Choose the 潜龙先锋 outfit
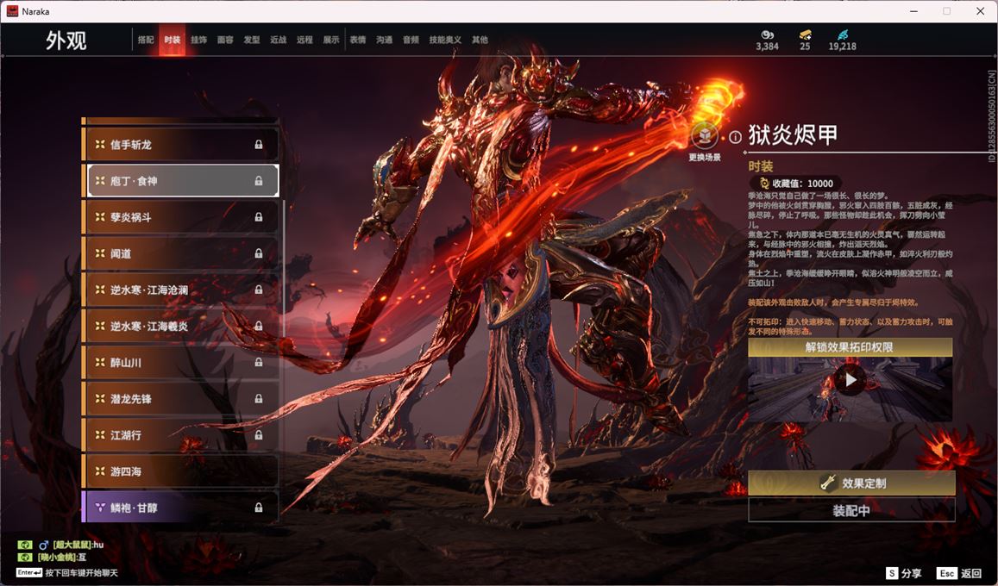The width and height of the screenshot is (998, 586). tap(180, 398)
